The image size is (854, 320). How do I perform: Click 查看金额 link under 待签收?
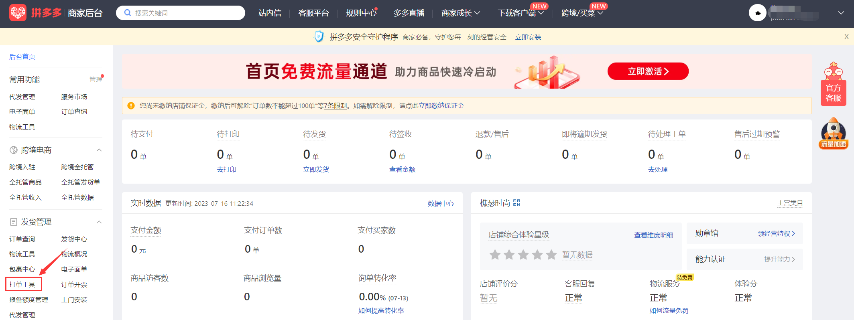(402, 170)
